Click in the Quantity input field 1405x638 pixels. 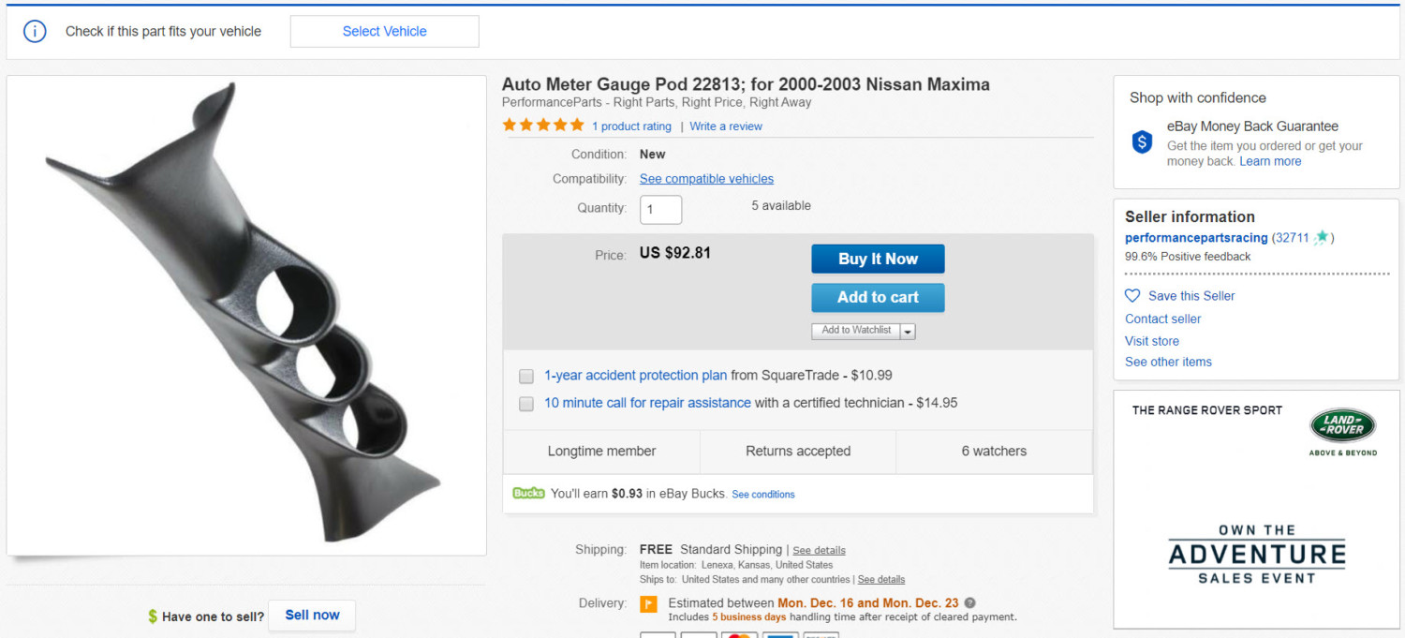coord(660,209)
